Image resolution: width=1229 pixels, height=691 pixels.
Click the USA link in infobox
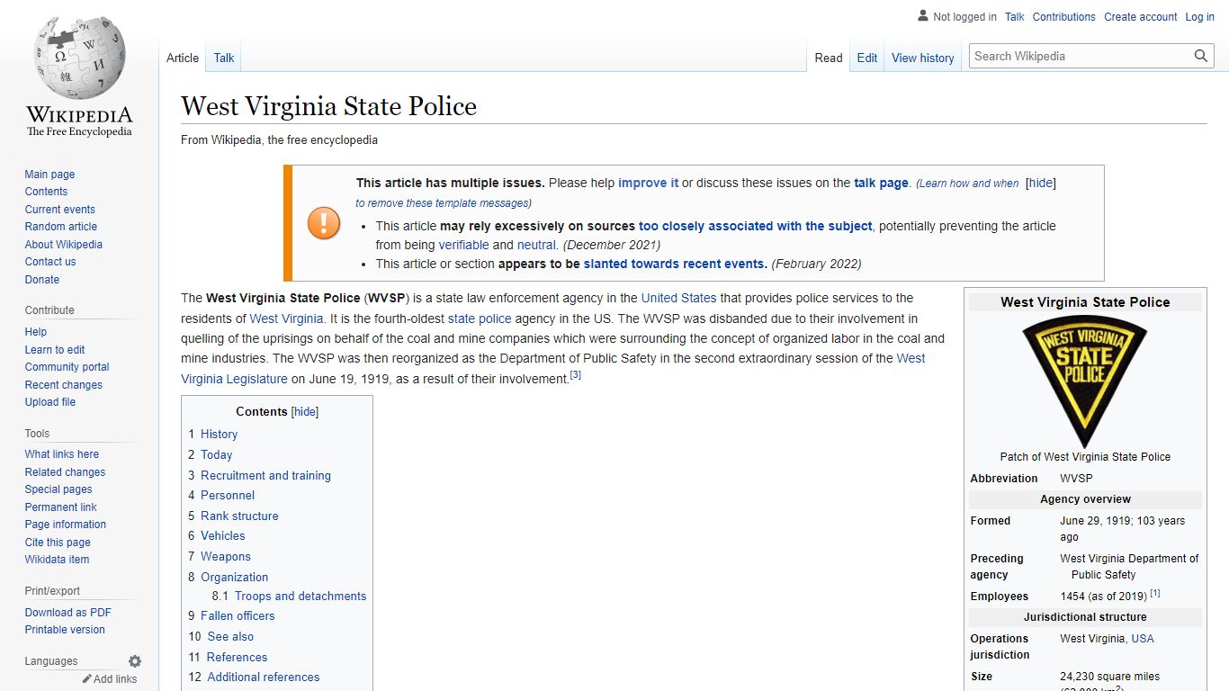pos(1143,639)
